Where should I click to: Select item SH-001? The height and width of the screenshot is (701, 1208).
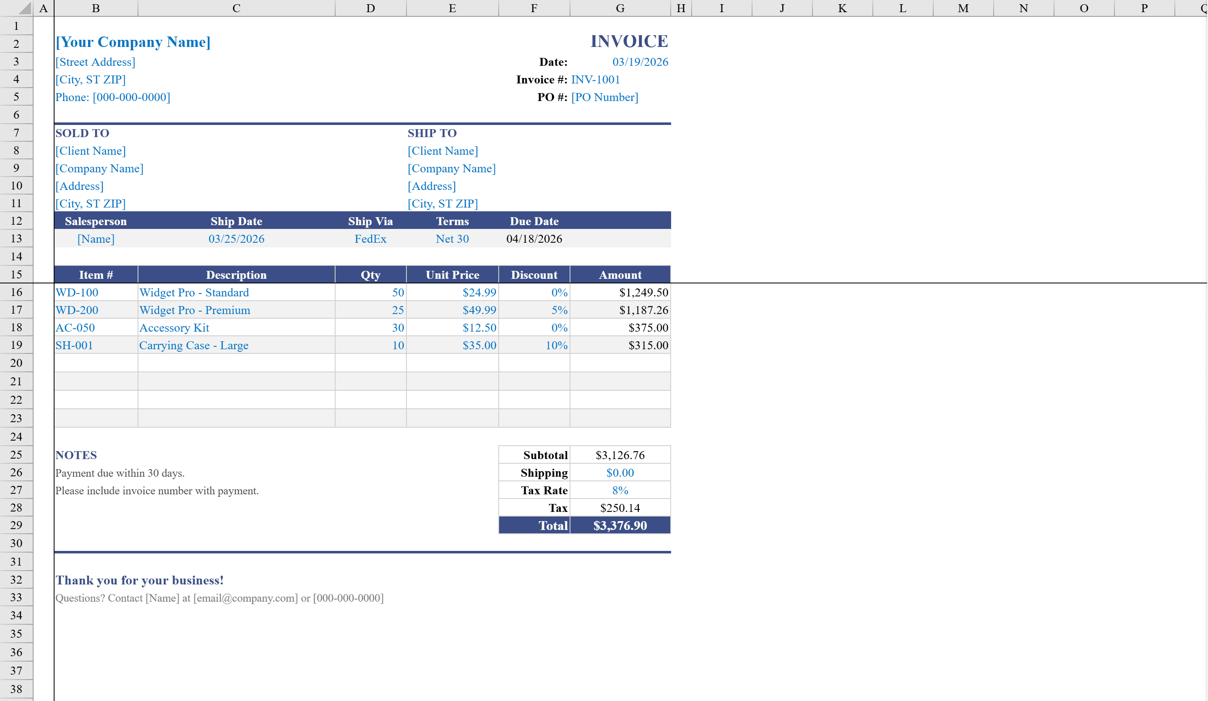pyautogui.click(x=96, y=345)
